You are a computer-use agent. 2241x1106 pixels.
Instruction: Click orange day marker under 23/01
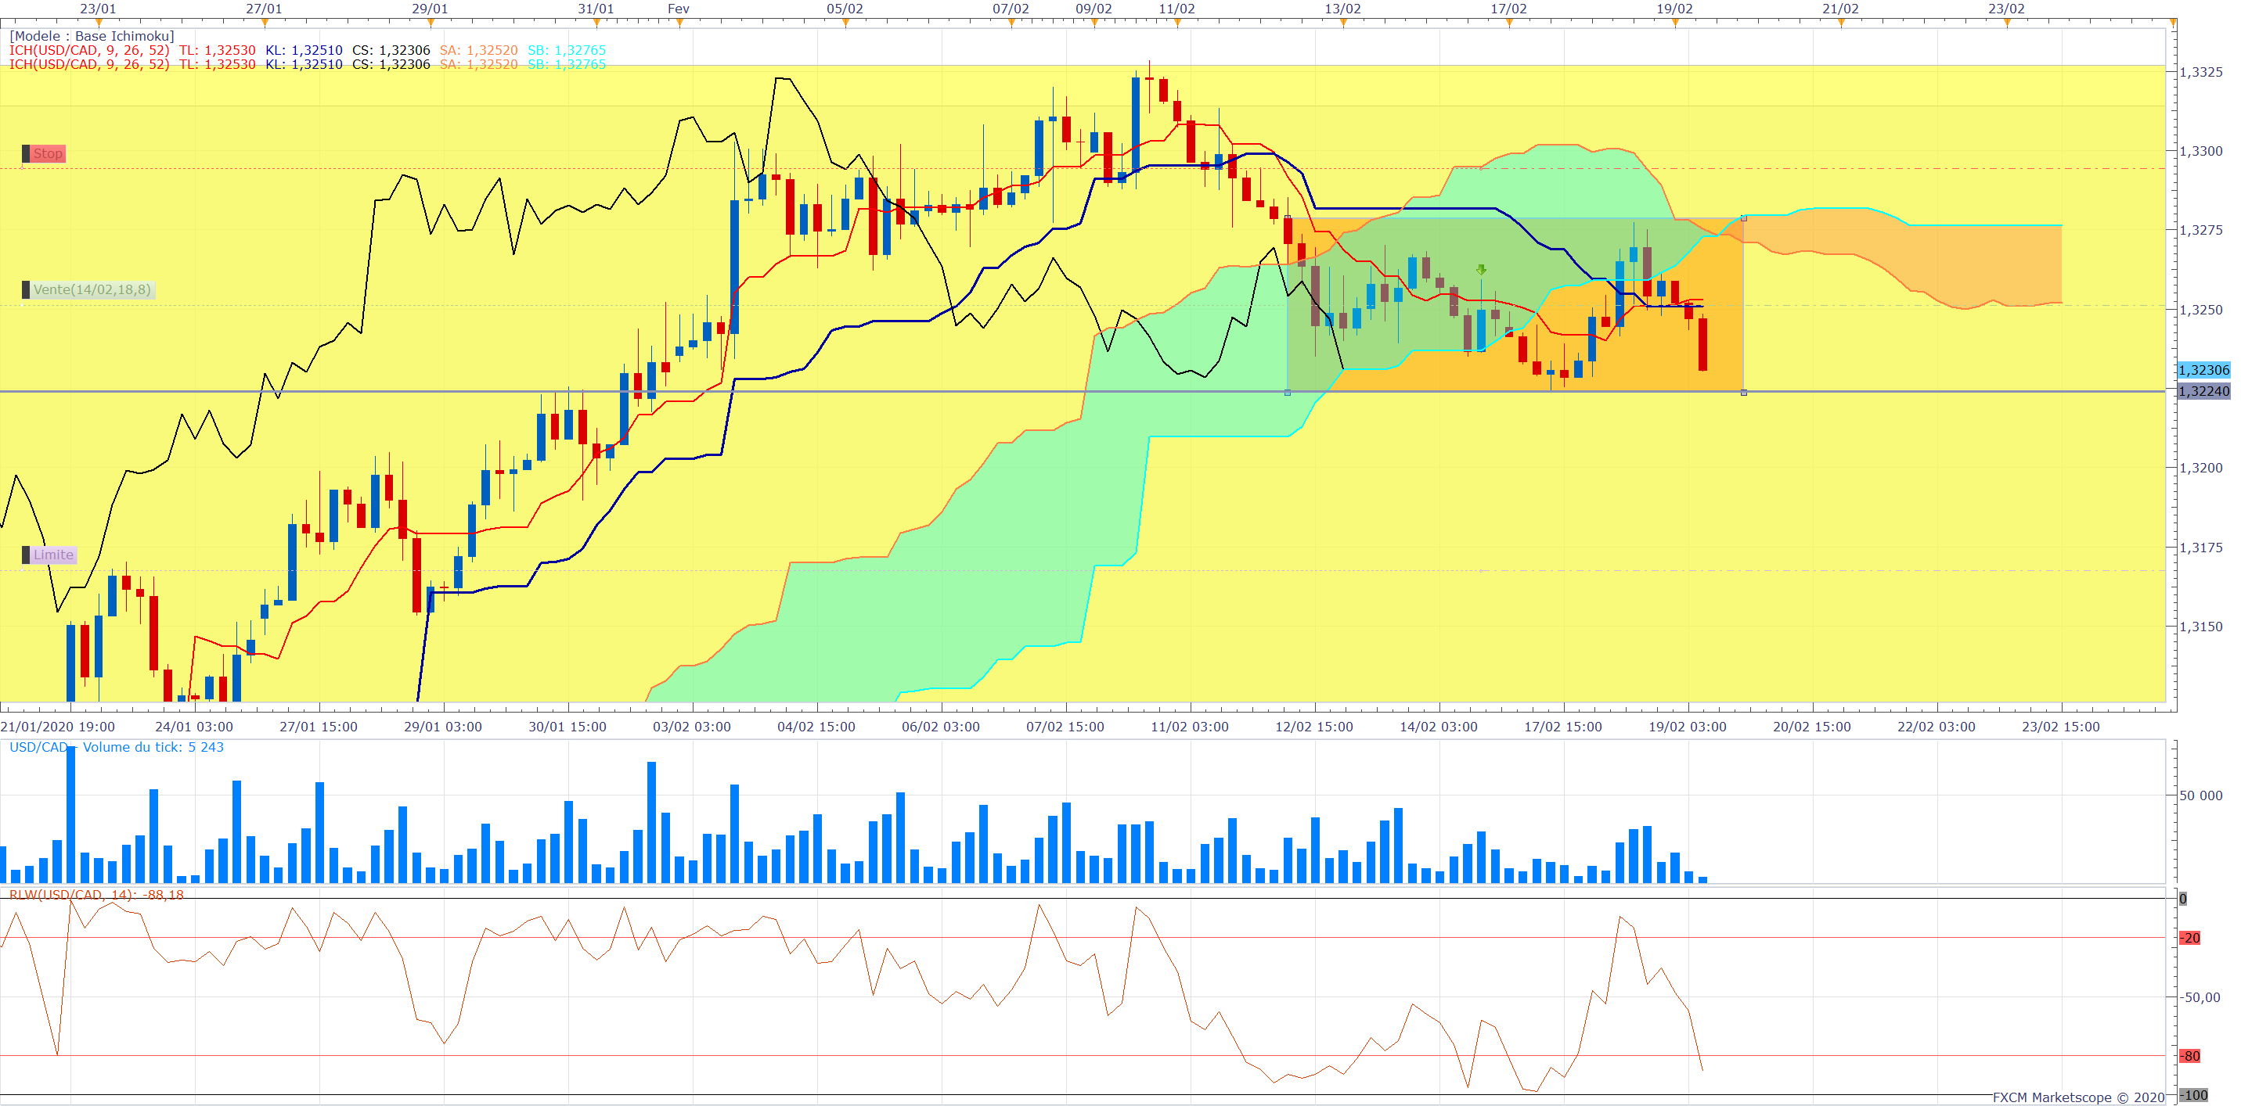pos(99,23)
